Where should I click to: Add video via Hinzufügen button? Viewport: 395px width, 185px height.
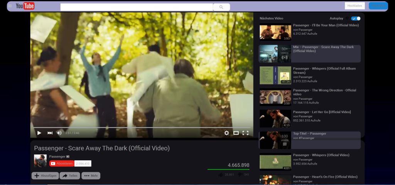pos(46,176)
